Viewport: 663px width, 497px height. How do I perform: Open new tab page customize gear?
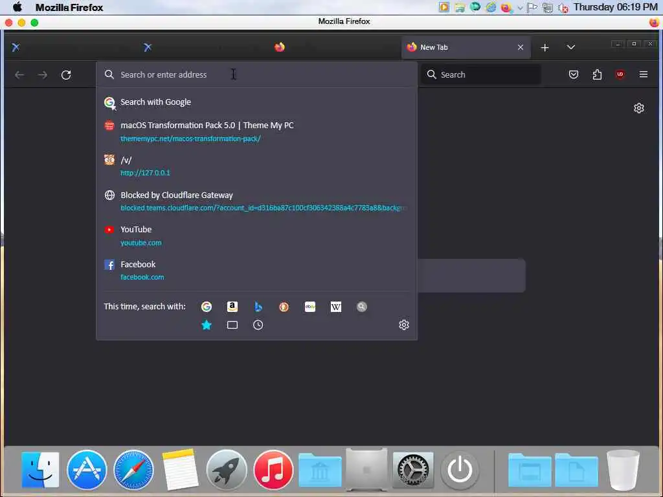(638, 108)
